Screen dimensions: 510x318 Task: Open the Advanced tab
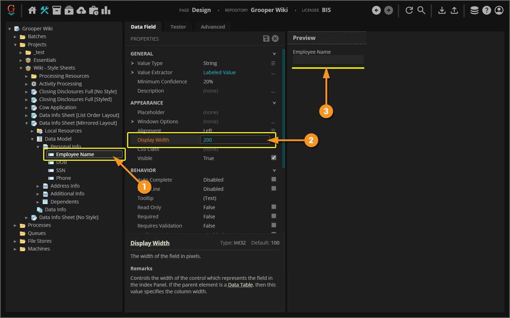212,27
